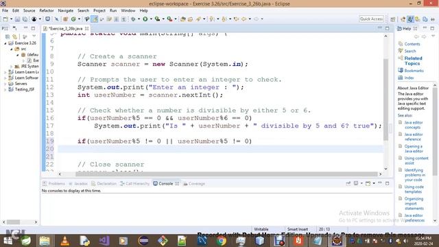Screen dimensions: 439x247
Task: Click the Pin Console icon in the Console toolbar
Action: coord(348,183)
